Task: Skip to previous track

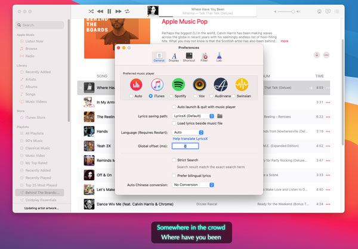Action: tap(100, 11)
